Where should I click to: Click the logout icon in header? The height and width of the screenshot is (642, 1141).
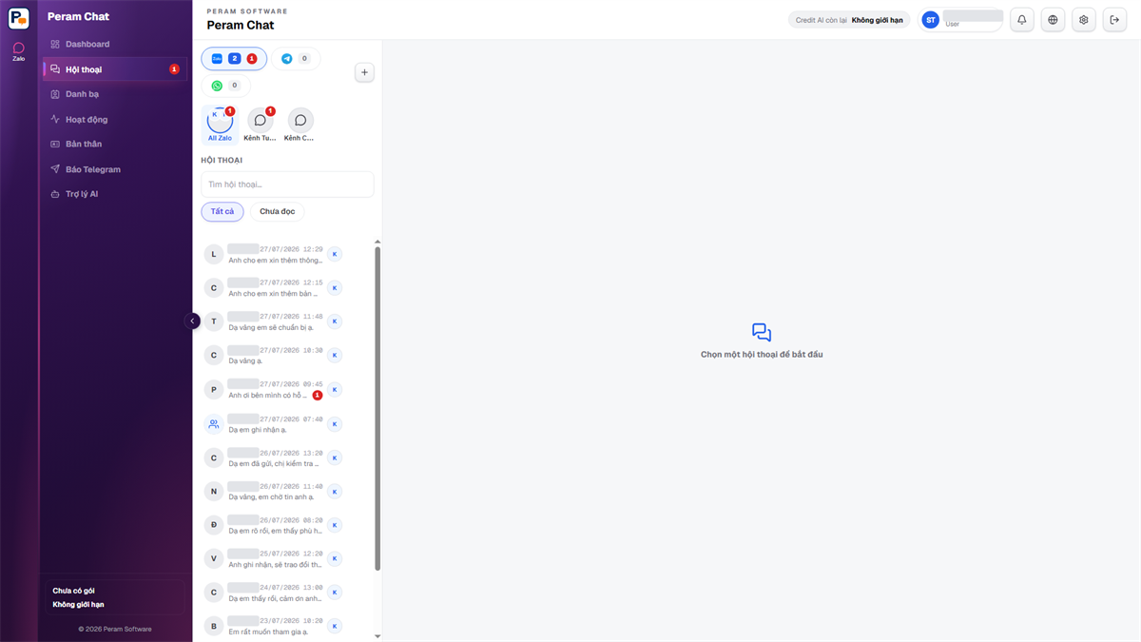(1114, 20)
